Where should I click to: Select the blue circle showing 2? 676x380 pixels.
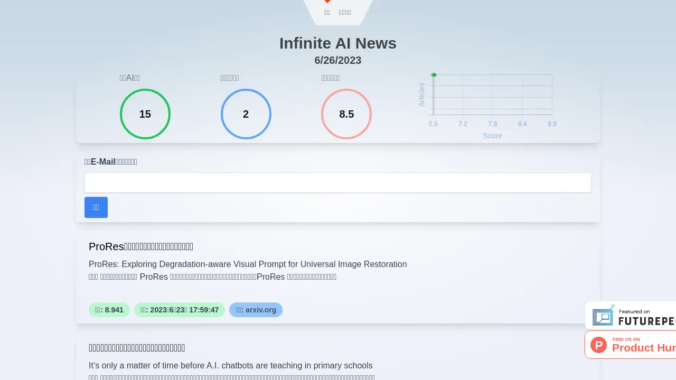click(x=246, y=114)
